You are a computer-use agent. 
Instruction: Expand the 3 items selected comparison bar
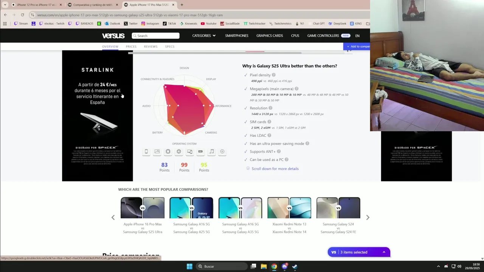tap(359, 252)
